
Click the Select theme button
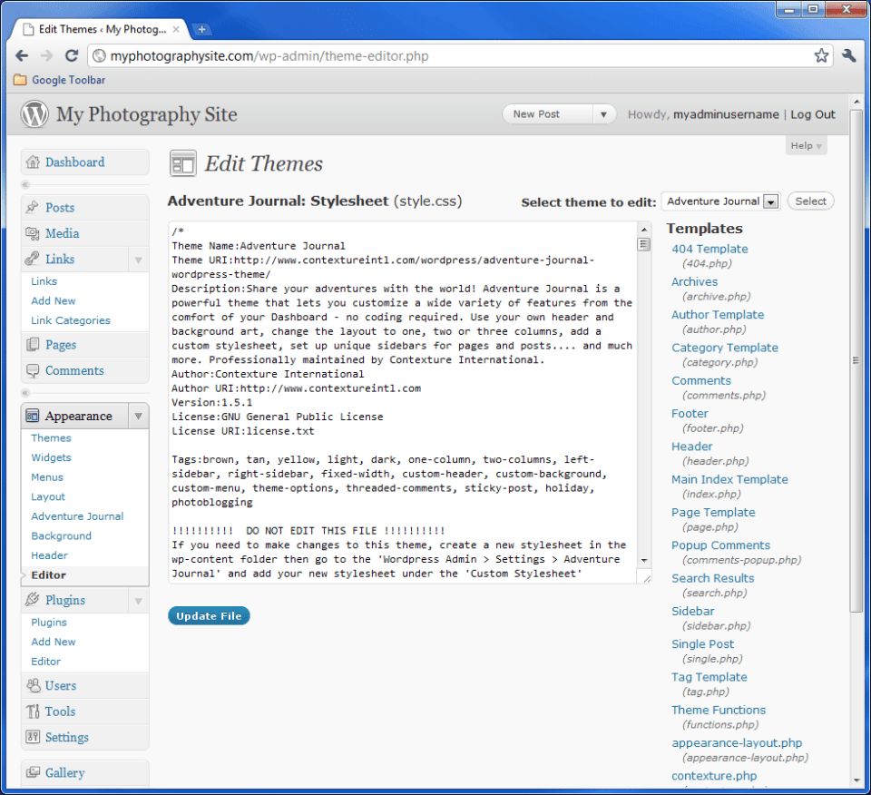[810, 201]
